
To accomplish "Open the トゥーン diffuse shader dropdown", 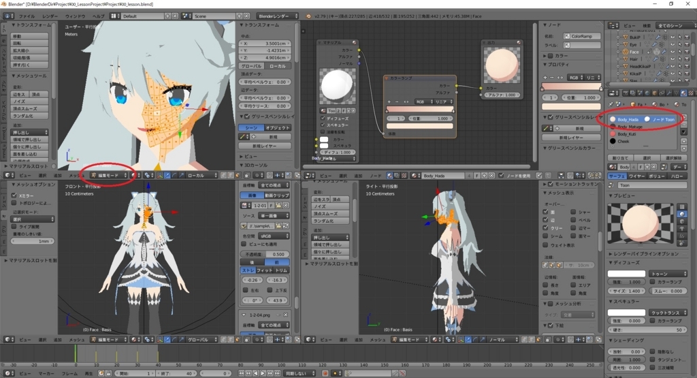I will 668,274.
